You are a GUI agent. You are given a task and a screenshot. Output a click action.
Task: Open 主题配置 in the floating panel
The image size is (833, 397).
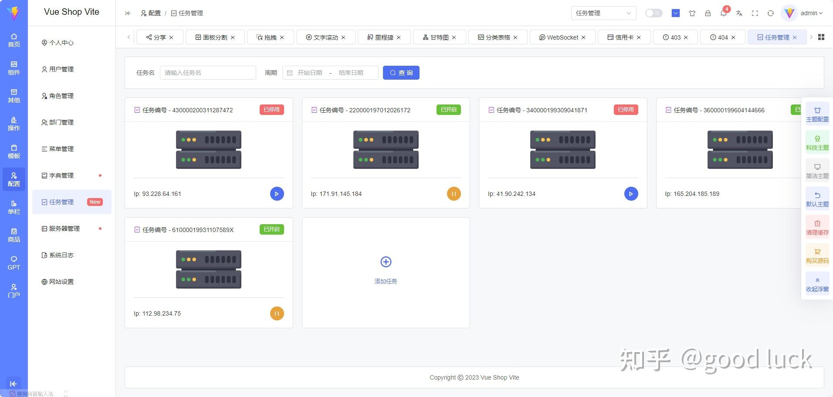click(x=817, y=114)
